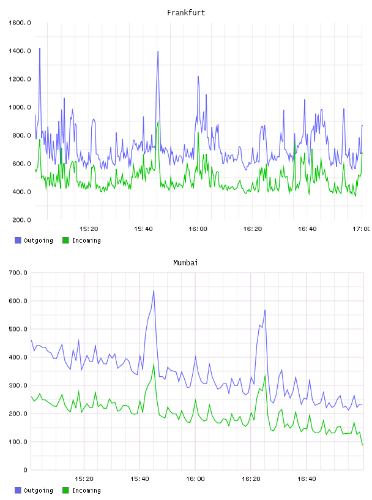Click the 16:40 time label in Frankfurt
This screenshot has height=500, width=372.
(307, 229)
